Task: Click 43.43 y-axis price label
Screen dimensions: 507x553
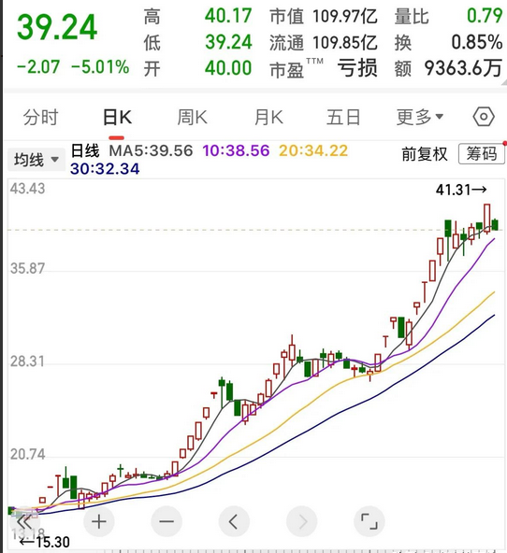Action: click(27, 189)
